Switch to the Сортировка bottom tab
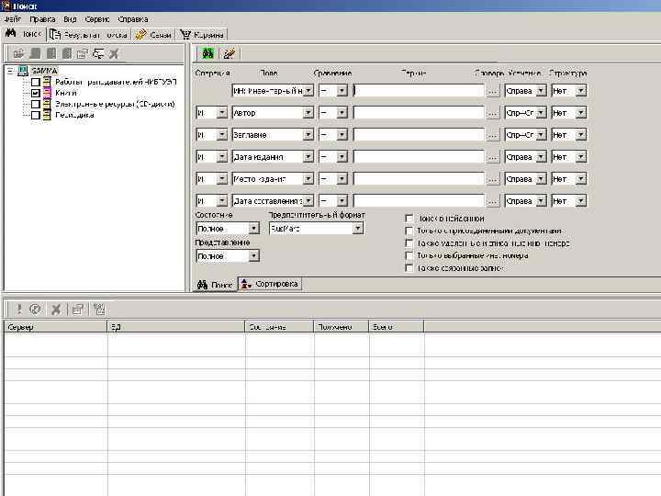The width and height of the screenshot is (661, 496). [270, 284]
